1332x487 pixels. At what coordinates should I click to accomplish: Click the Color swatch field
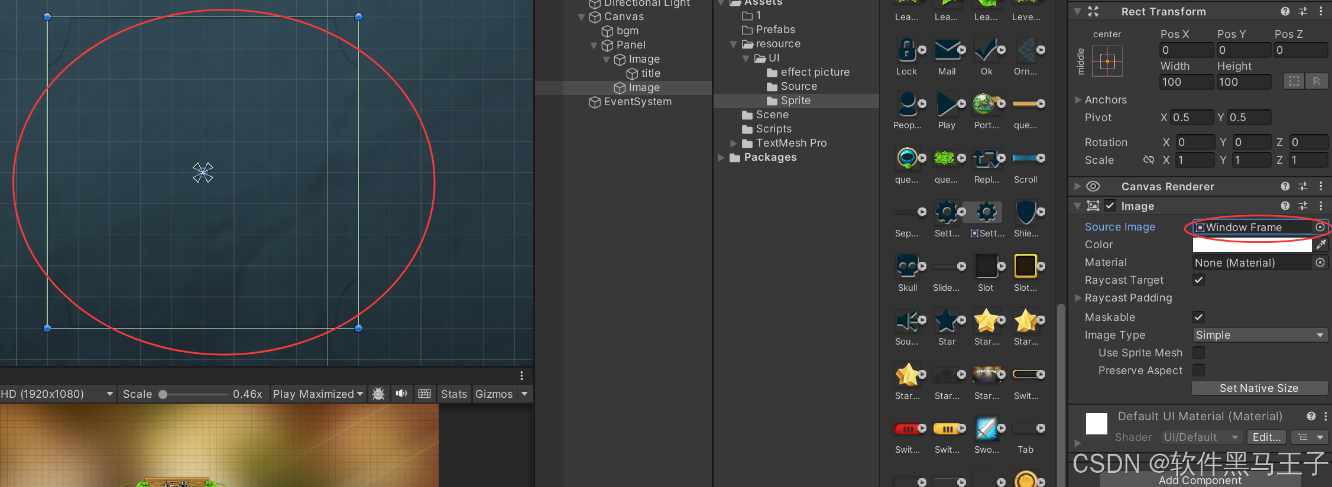tap(1252, 245)
